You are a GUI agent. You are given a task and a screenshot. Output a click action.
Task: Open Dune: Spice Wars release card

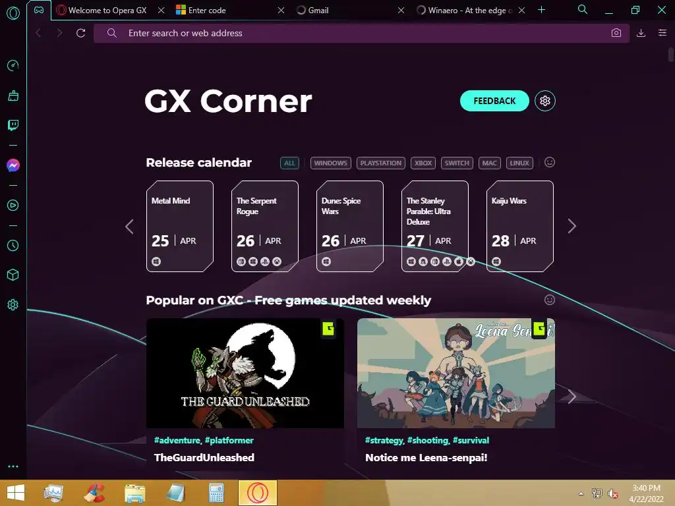[350, 227]
